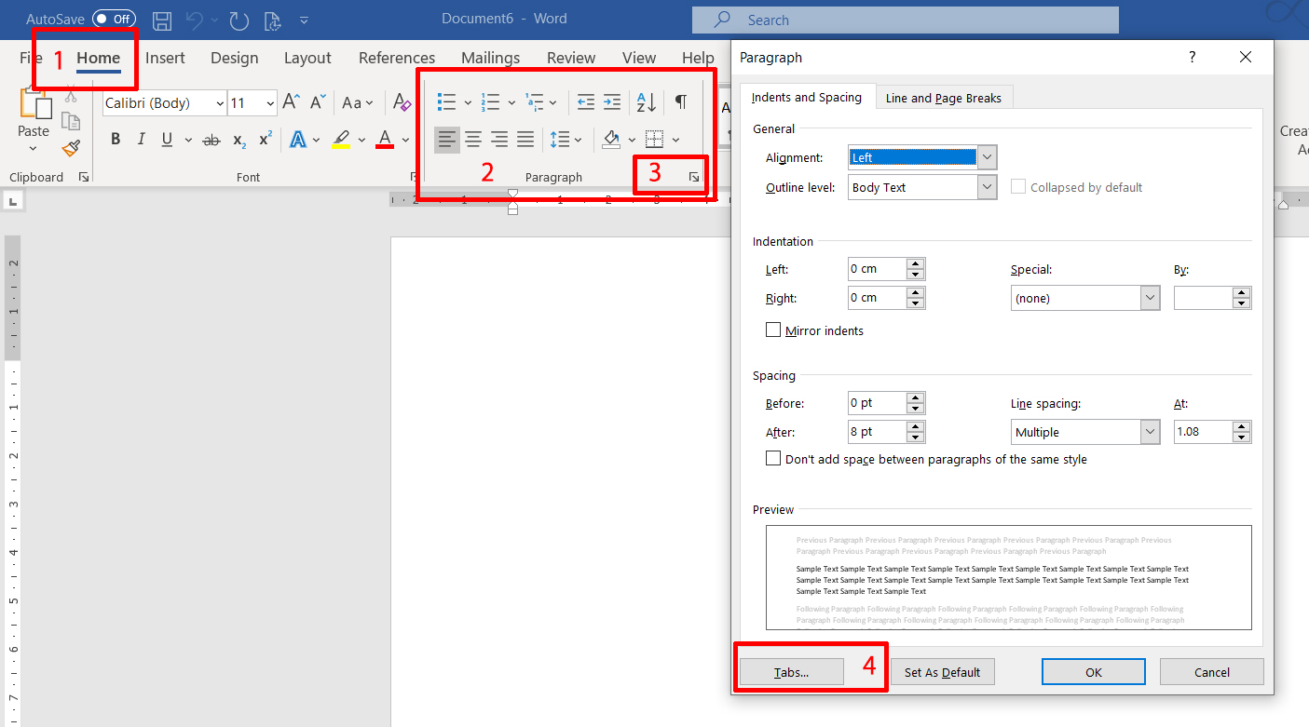Click the Format Painter brush icon
This screenshot has width=1309, height=727.
click(x=71, y=148)
